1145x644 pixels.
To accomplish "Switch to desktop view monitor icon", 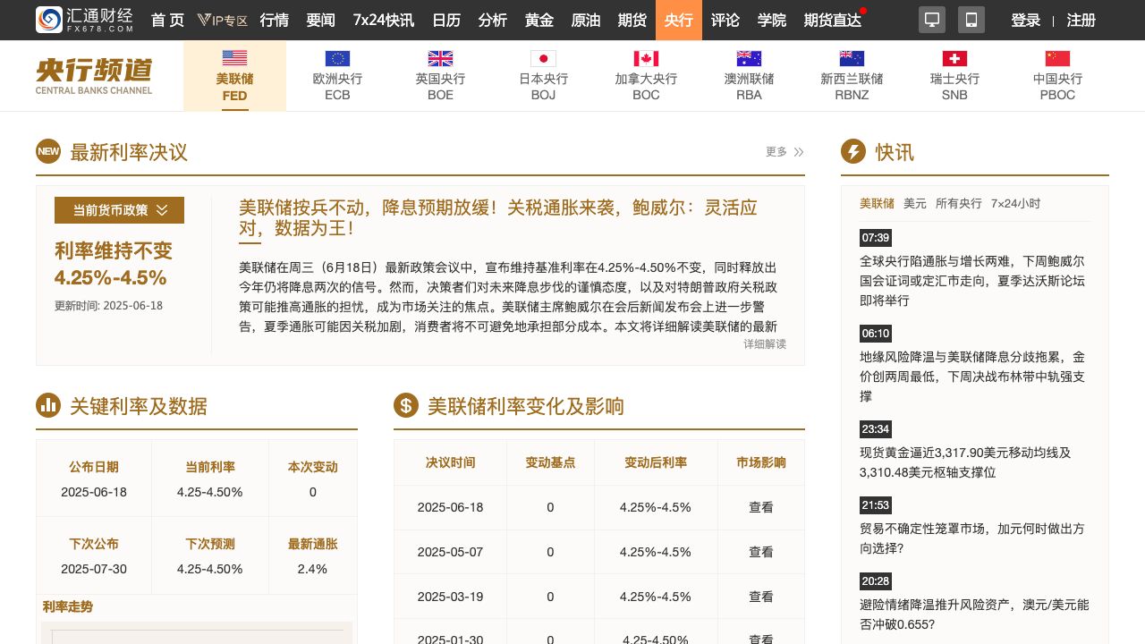I will [x=931, y=20].
